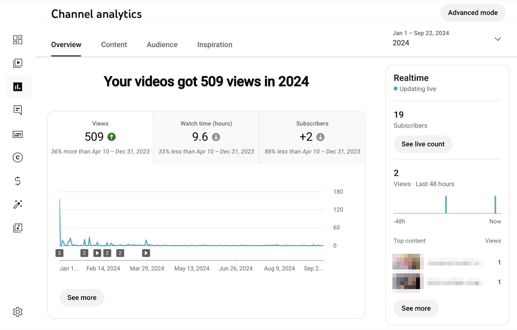Viewport: 517px width, 330px height.
Task: Open the top content video thumbnail
Action: coord(407,262)
